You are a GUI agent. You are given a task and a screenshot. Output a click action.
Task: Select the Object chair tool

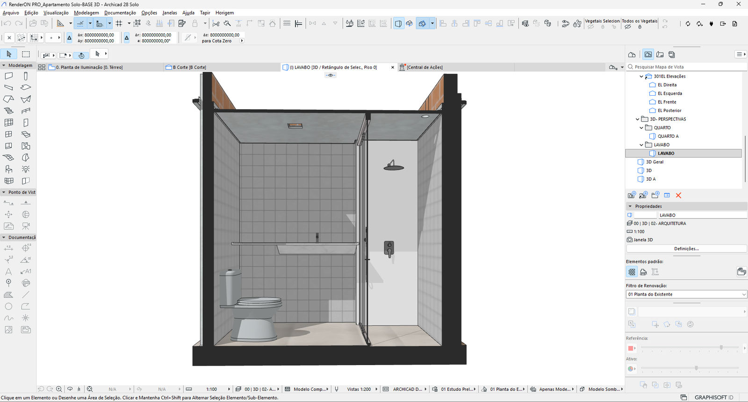pos(9,169)
